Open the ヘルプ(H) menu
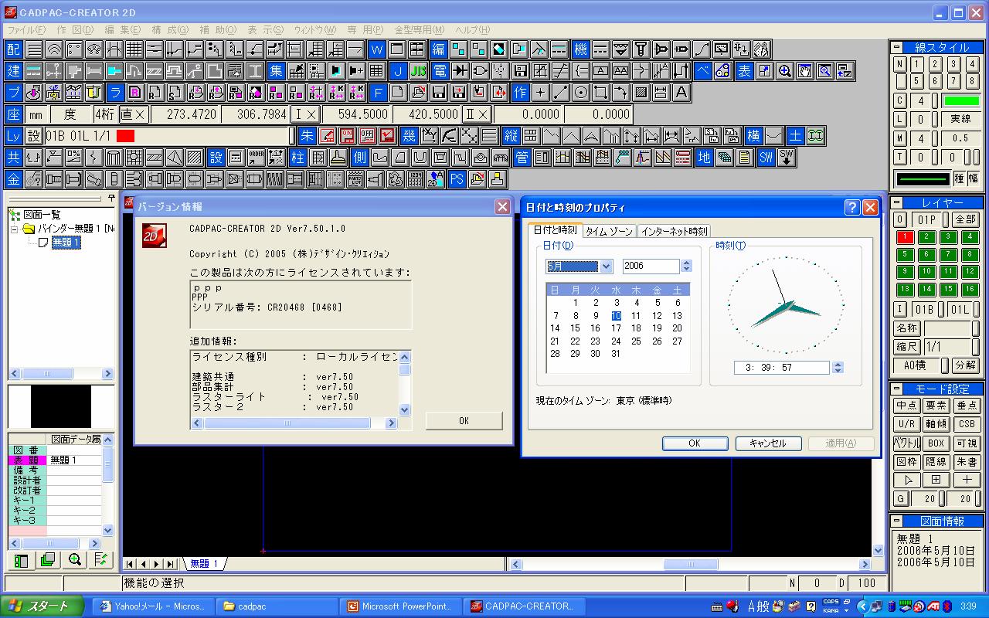The image size is (989, 618). 472,29
